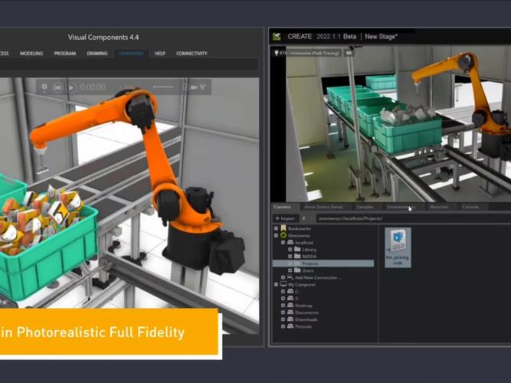Viewport: 511px width, 383px height.
Task: Select the Bookmarks ribbon icon
Action: coord(283,228)
